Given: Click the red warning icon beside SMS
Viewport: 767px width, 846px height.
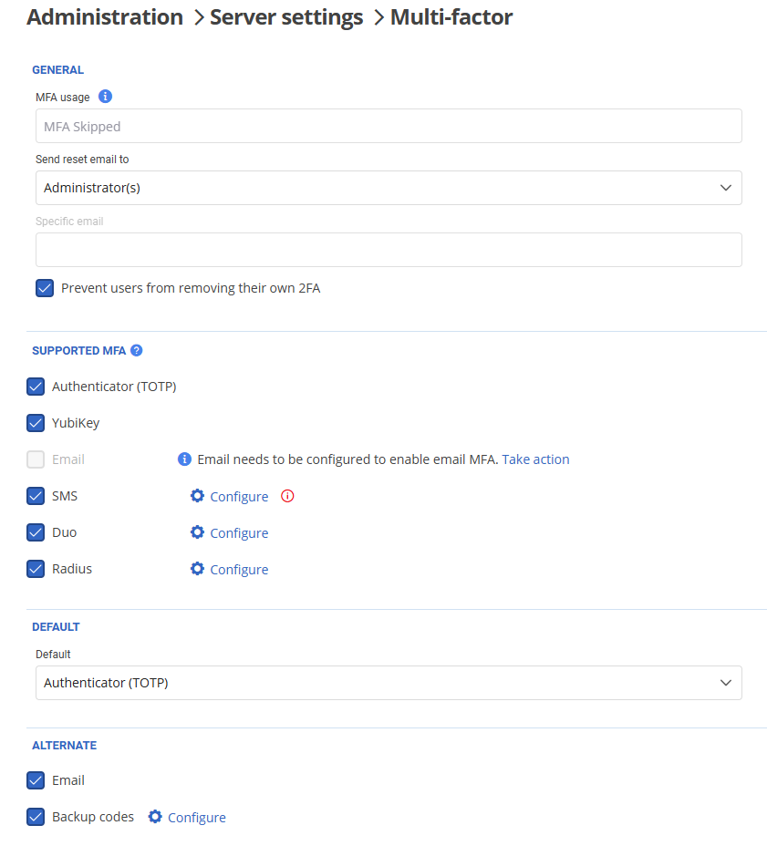Looking at the screenshot, I should [x=287, y=497].
